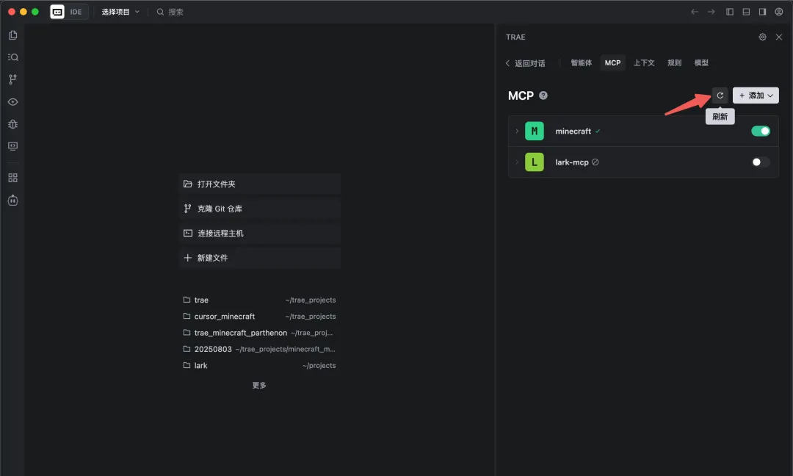Switch to the 智能体 tab
Viewport: 793px width, 476px height.
click(581, 62)
